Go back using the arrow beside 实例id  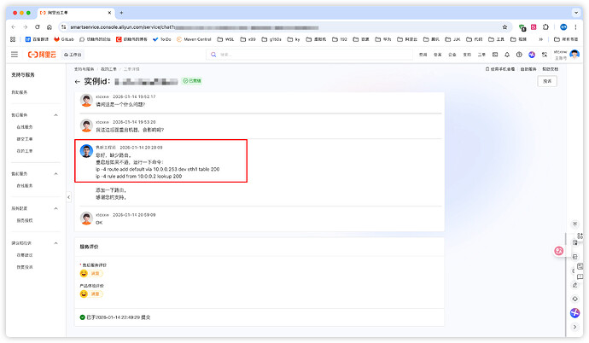click(x=78, y=81)
